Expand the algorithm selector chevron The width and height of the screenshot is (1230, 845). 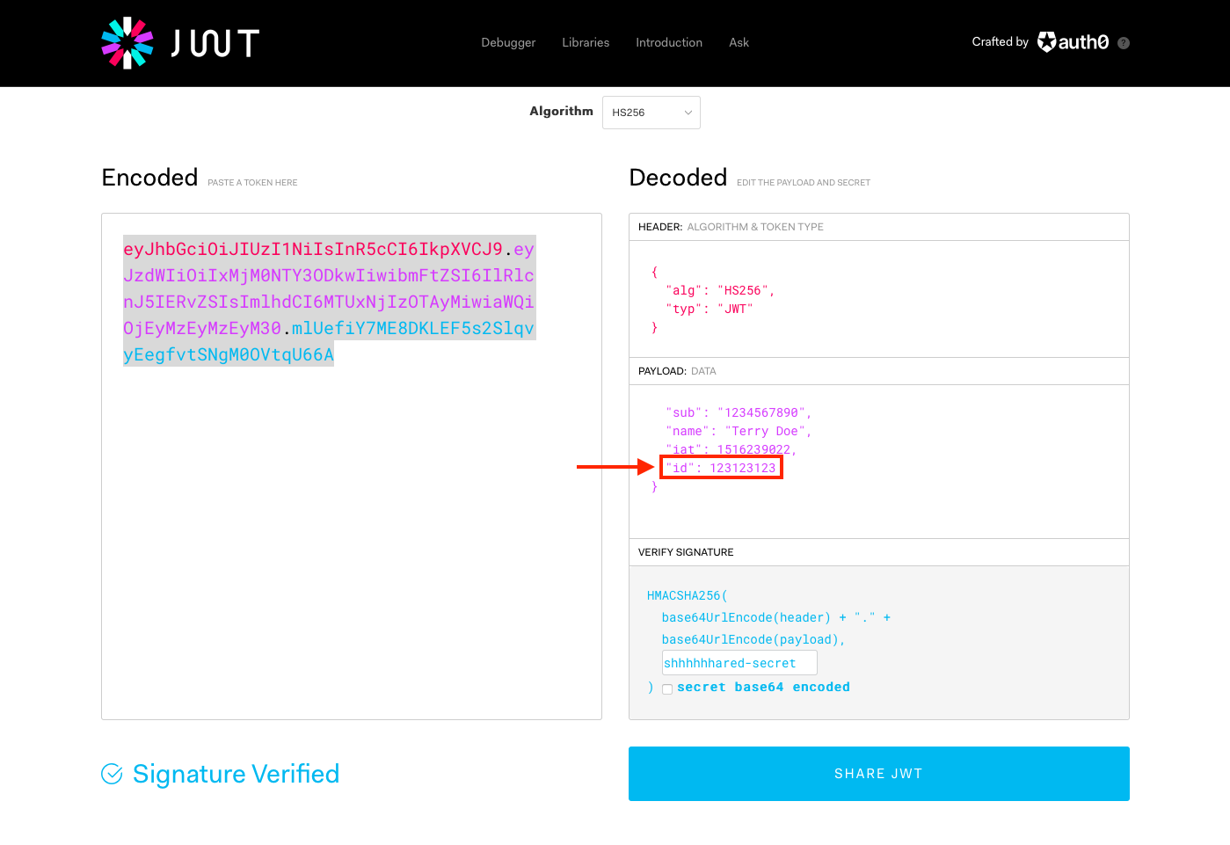[688, 112]
